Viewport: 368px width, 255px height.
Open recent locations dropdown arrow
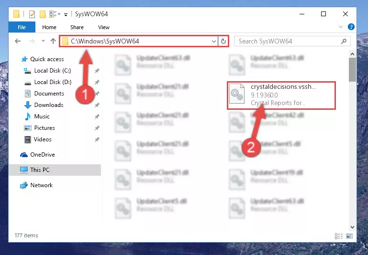point(43,41)
